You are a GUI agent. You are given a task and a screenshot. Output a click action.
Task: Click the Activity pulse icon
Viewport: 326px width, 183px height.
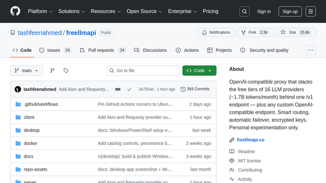point(232,179)
